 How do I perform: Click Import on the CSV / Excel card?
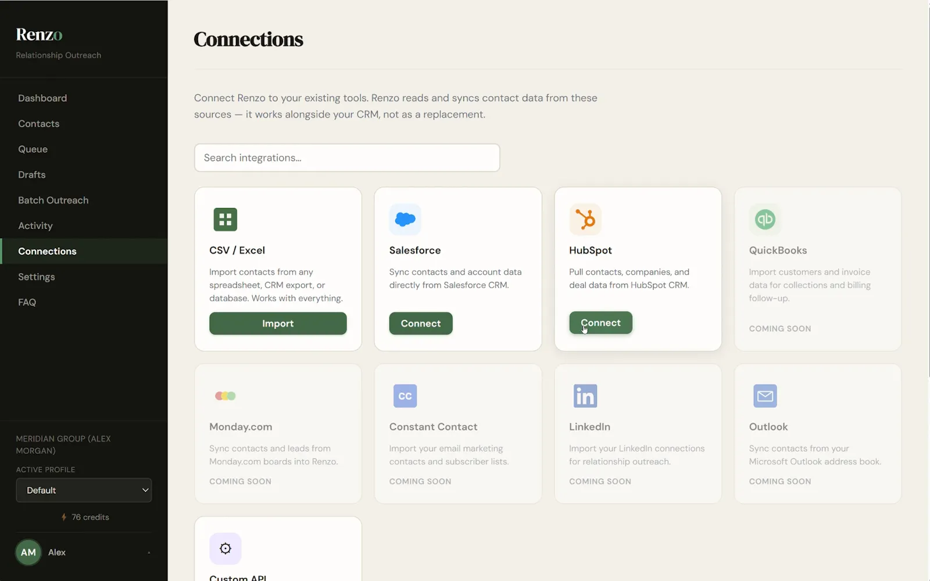tap(278, 324)
